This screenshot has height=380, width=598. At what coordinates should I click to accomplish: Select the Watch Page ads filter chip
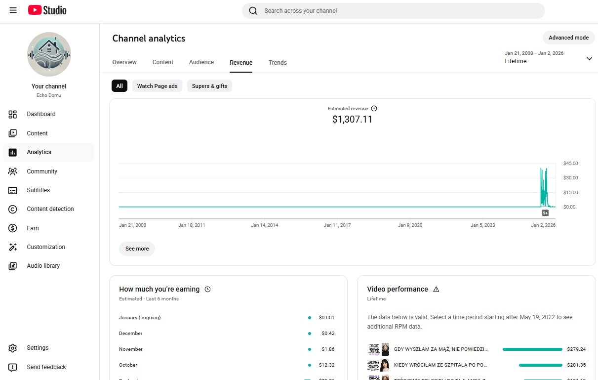157,86
